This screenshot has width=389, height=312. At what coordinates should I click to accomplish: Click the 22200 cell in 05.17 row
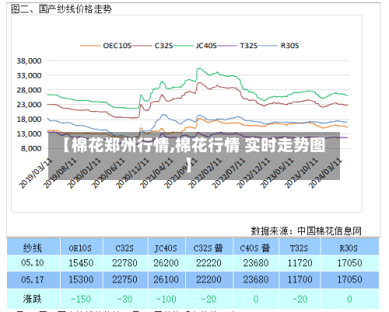(209, 279)
